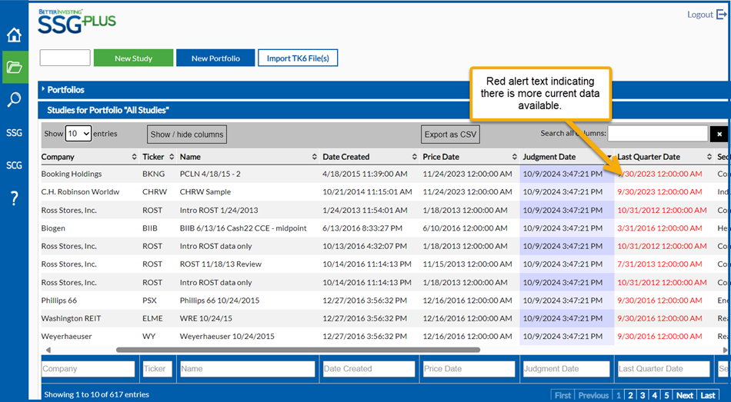This screenshot has width=731, height=402.
Task: Open the SSG sidebar item
Action: pyautogui.click(x=14, y=133)
